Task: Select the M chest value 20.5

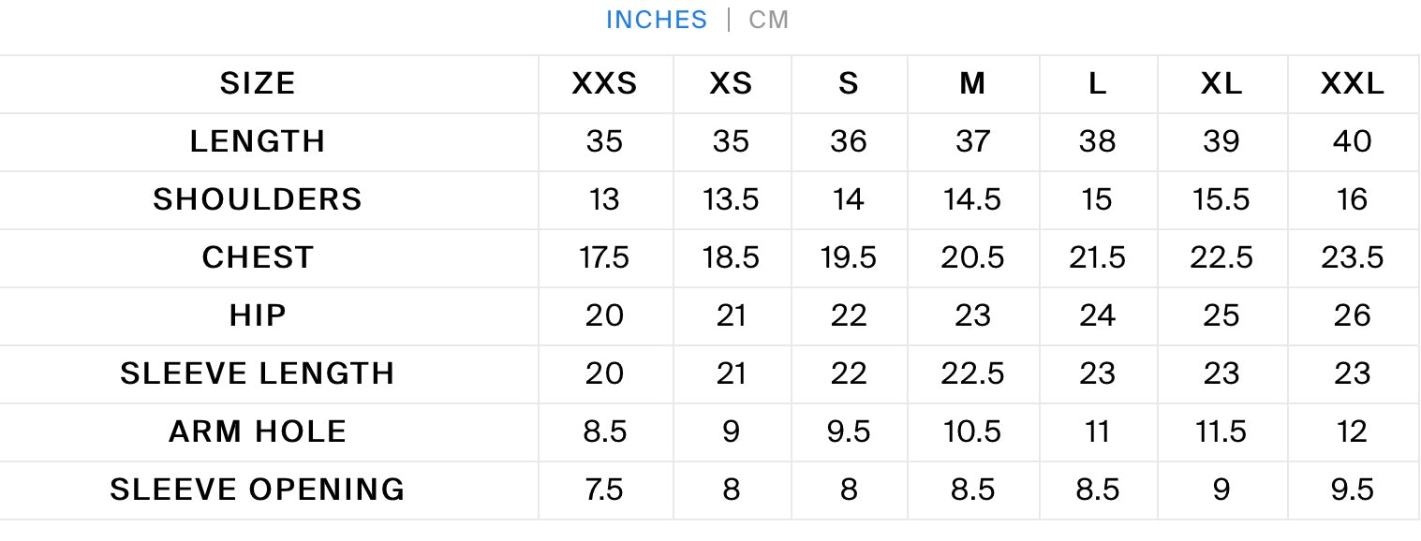Action: click(x=972, y=258)
